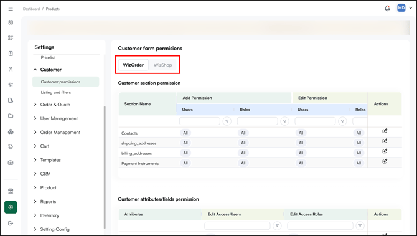Click Add Permission Users filter input

coord(199,121)
